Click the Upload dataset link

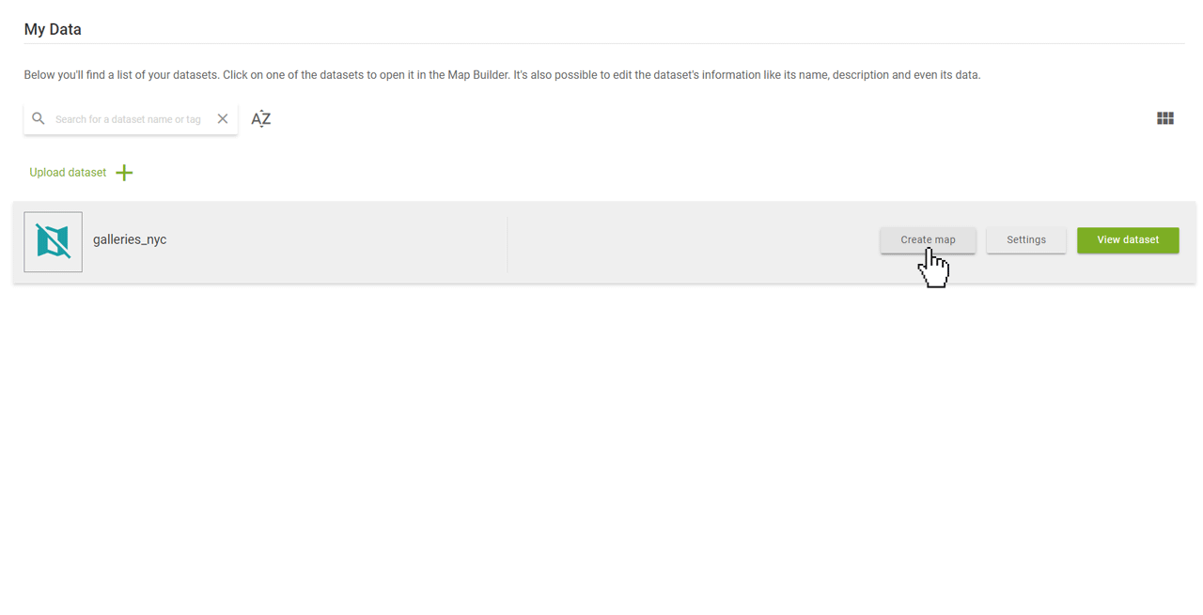tap(68, 173)
